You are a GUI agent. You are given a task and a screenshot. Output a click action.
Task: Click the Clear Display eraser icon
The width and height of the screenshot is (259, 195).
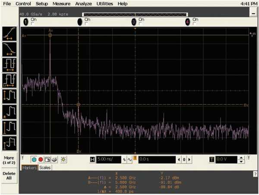[54, 160]
